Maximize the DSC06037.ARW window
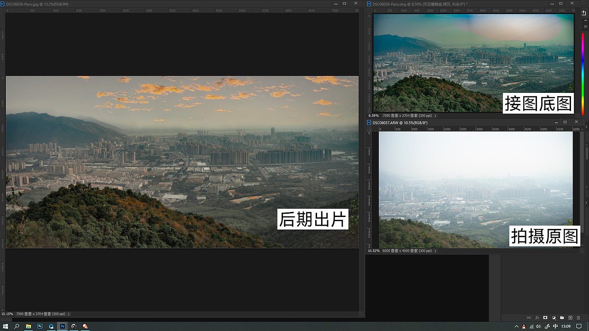The height and width of the screenshot is (331, 589). tap(565, 122)
